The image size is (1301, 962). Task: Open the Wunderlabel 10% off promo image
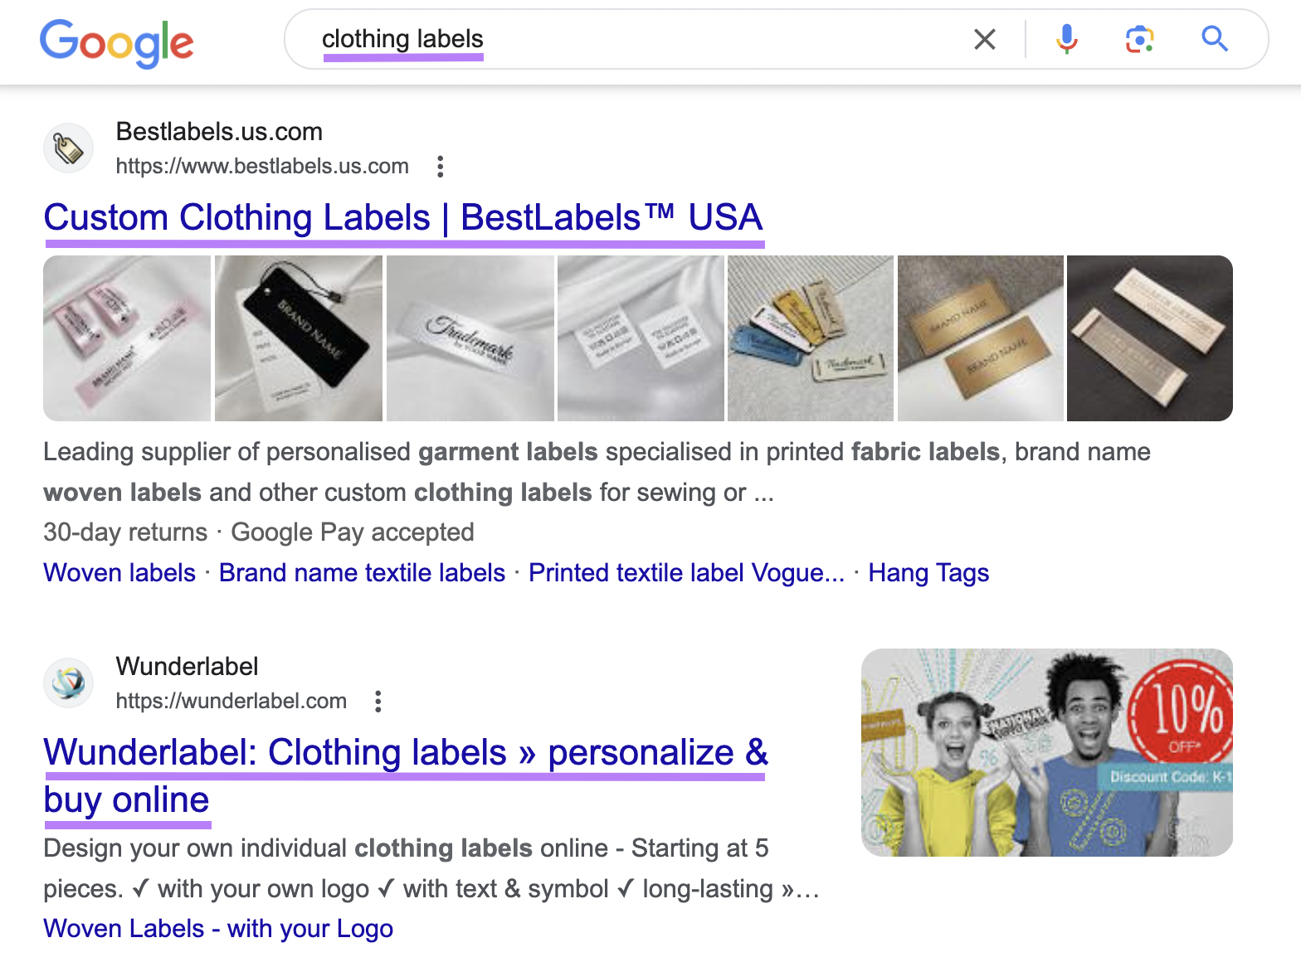coord(1047,752)
